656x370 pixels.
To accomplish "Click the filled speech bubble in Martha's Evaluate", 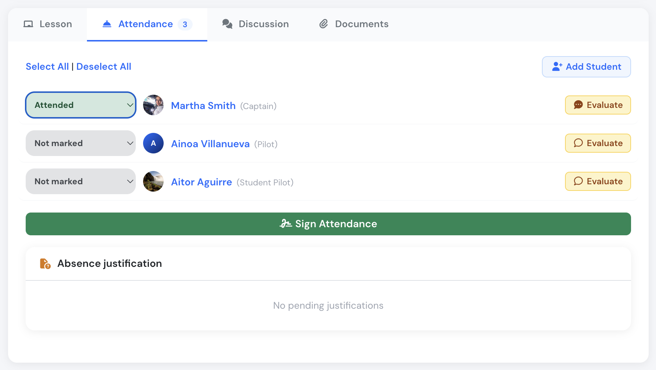I will coord(578,105).
